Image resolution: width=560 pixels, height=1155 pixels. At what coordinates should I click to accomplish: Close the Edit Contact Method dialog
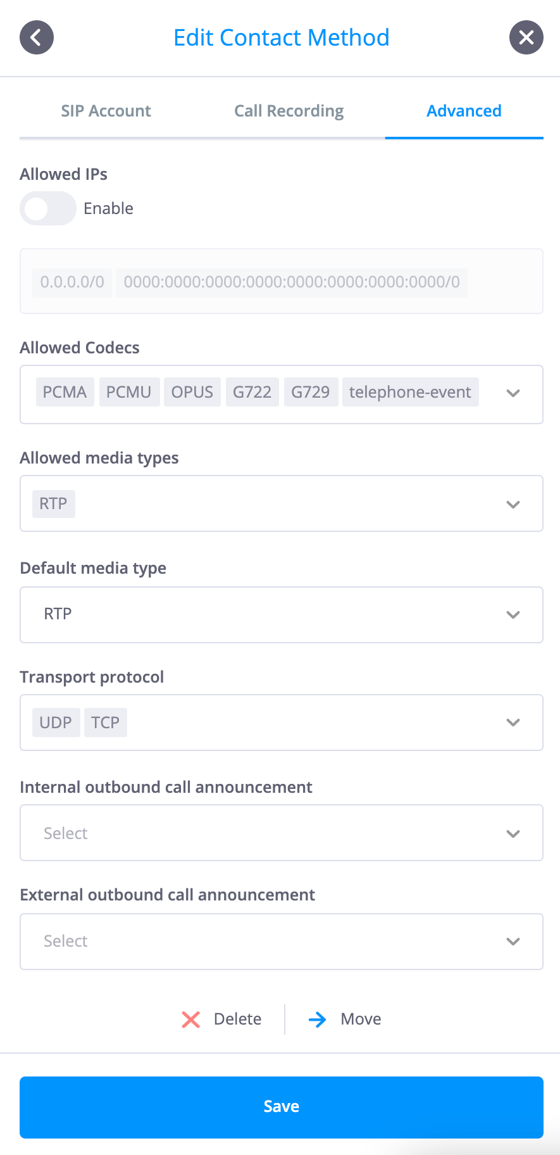[x=526, y=37]
